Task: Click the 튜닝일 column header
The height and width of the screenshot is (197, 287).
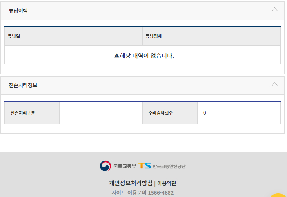Action: [14, 36]
